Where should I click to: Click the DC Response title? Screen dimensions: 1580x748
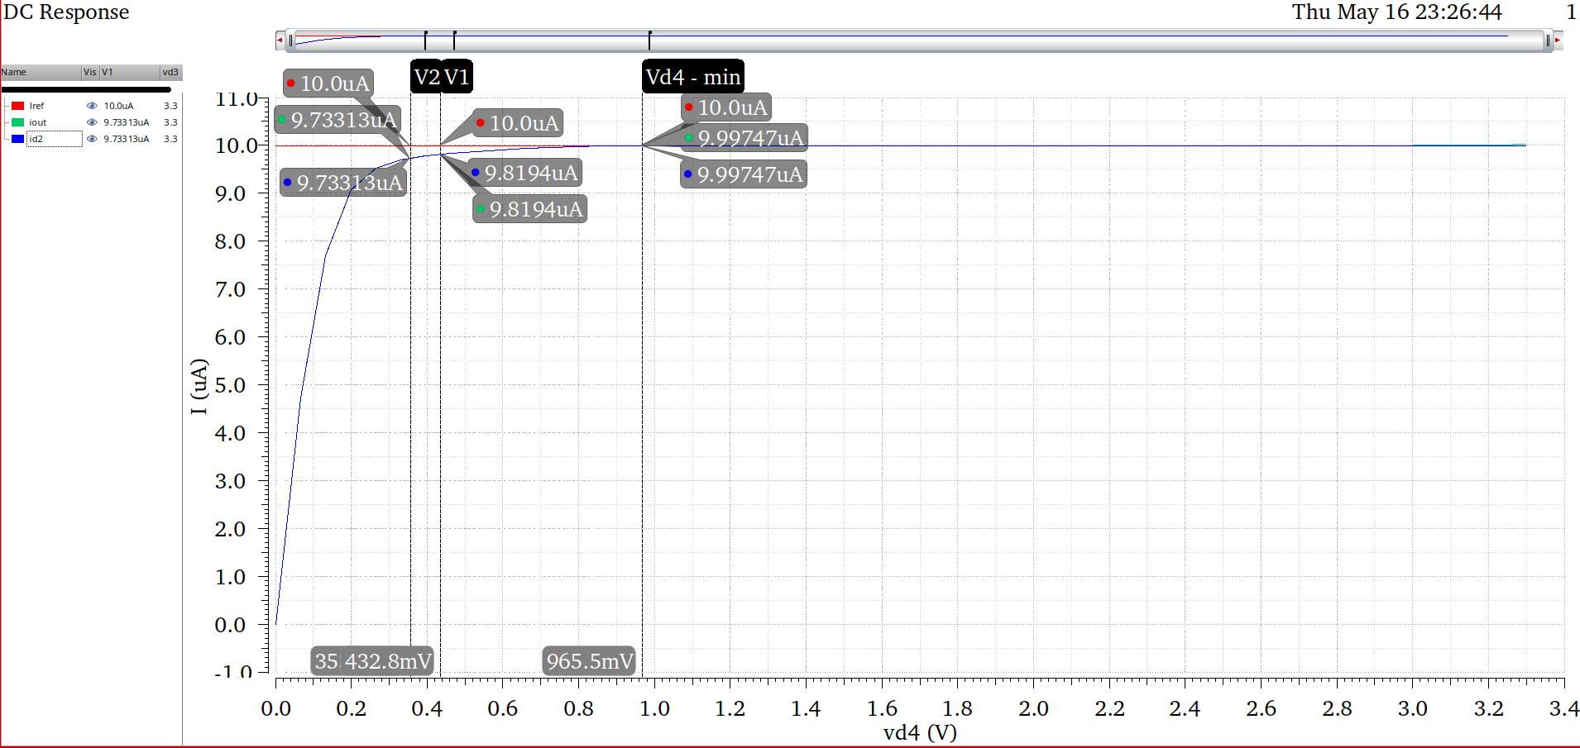tap(66, 12)
